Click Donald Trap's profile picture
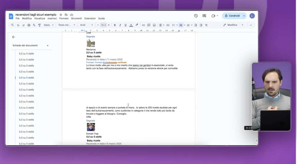The image size is (297, 164). point(91,127)
